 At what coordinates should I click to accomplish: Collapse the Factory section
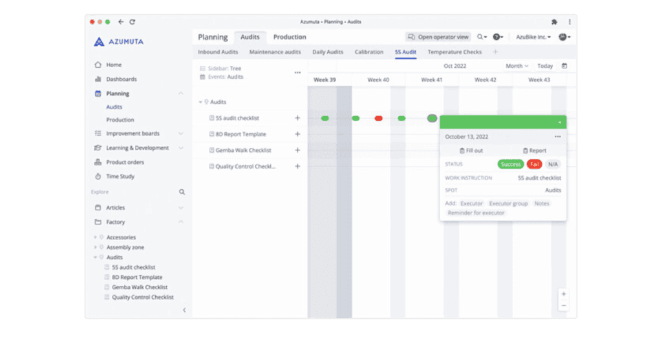coord(181,222)
